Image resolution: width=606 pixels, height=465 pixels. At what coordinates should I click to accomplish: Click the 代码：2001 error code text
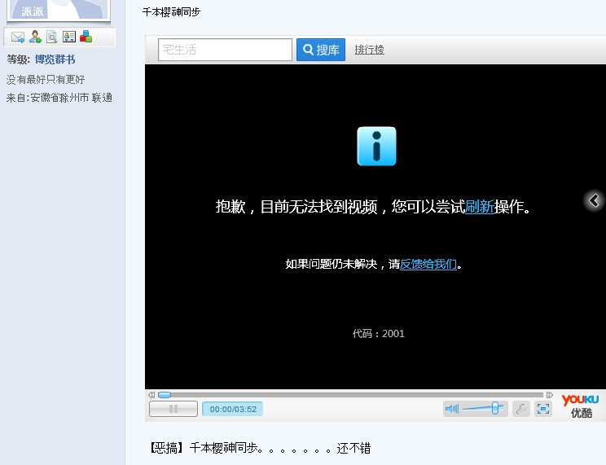pyautogui.click(x=379, y=334)
